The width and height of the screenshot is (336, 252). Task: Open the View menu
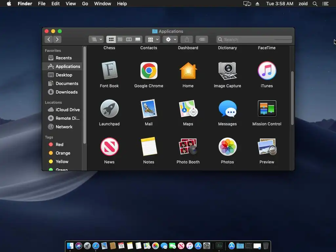point(71,4)
